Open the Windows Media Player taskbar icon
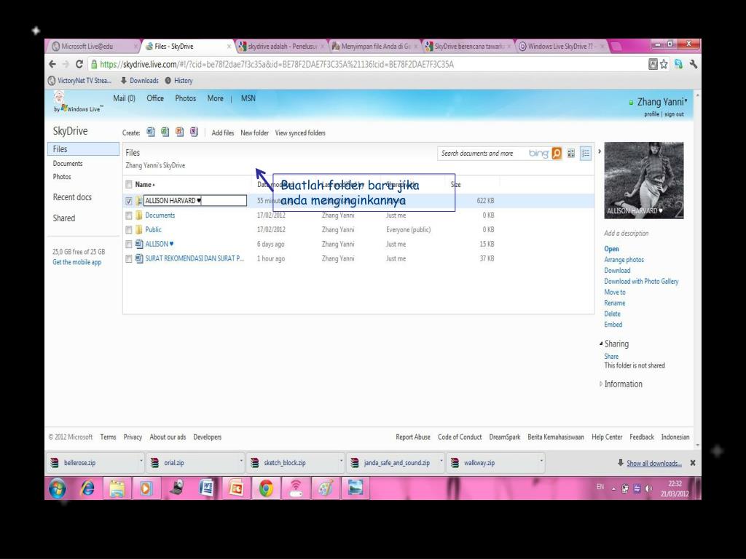This screenshot has height=559, width=746. pos(146,488)
